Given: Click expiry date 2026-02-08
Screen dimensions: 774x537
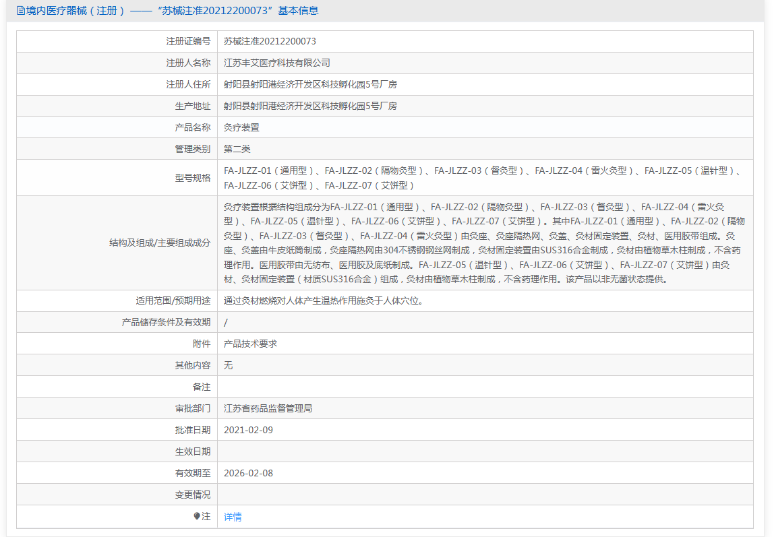Looking at the screenshot, I should [248, 474].
